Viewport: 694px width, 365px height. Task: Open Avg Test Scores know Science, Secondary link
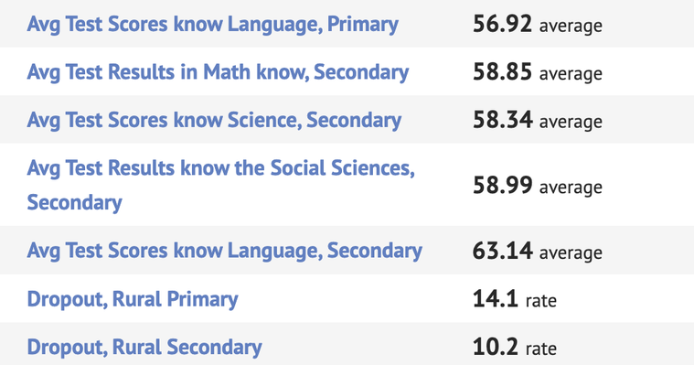214,120
